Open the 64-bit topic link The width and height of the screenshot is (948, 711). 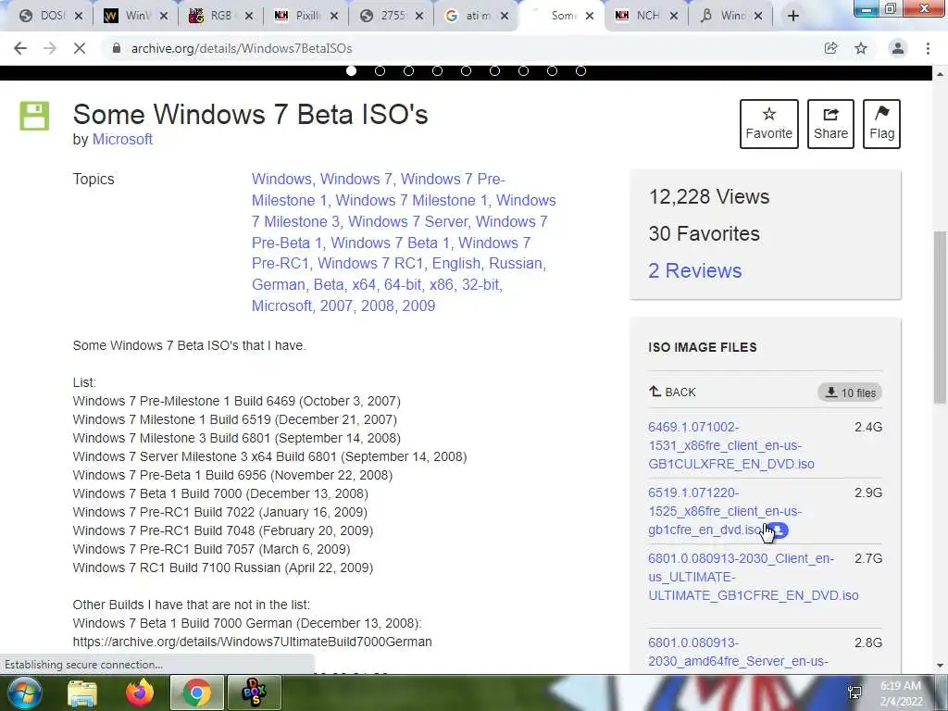(x=402, y=284)
